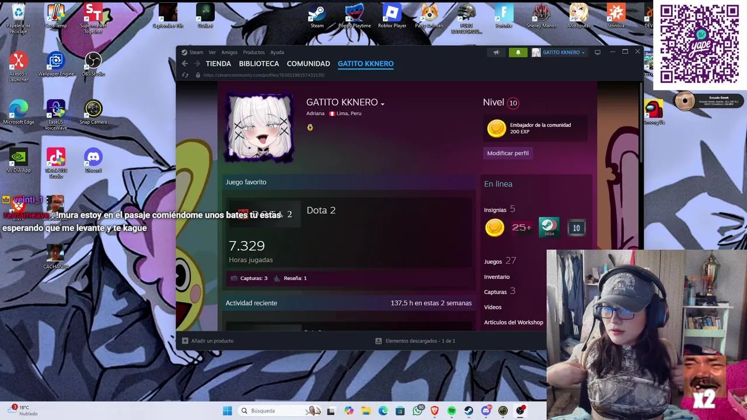This screenshot has height=420, width=747.
Task: Open the Snap Camera desktop icon
Action: [93, 113]
